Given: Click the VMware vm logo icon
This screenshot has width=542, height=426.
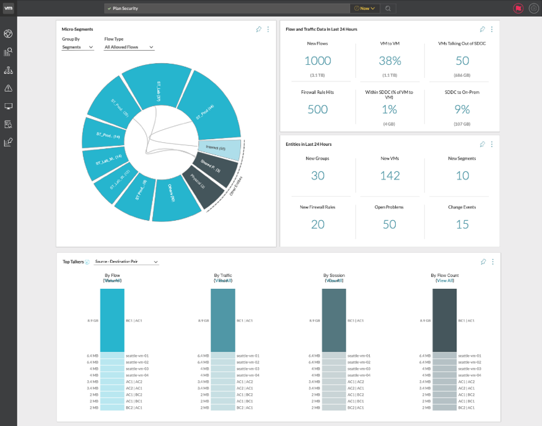Looking at the screenshot, I should click(x=8, y=8).
